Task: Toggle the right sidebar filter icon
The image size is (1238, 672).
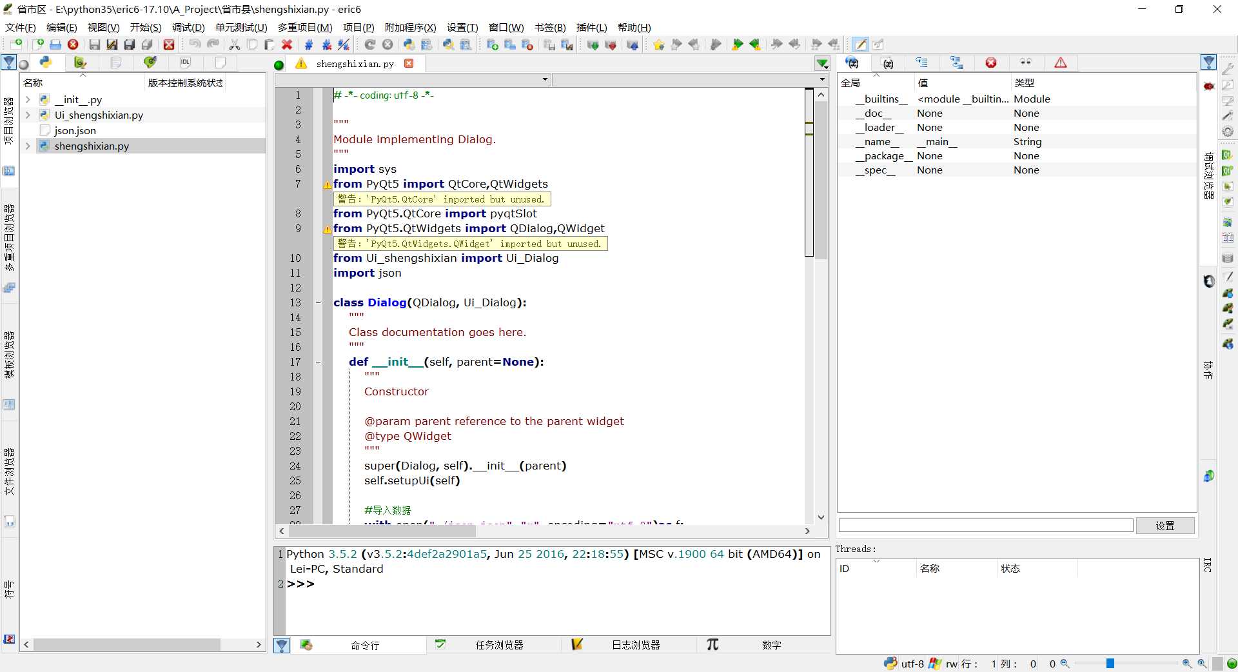Action: point(1208,62)
